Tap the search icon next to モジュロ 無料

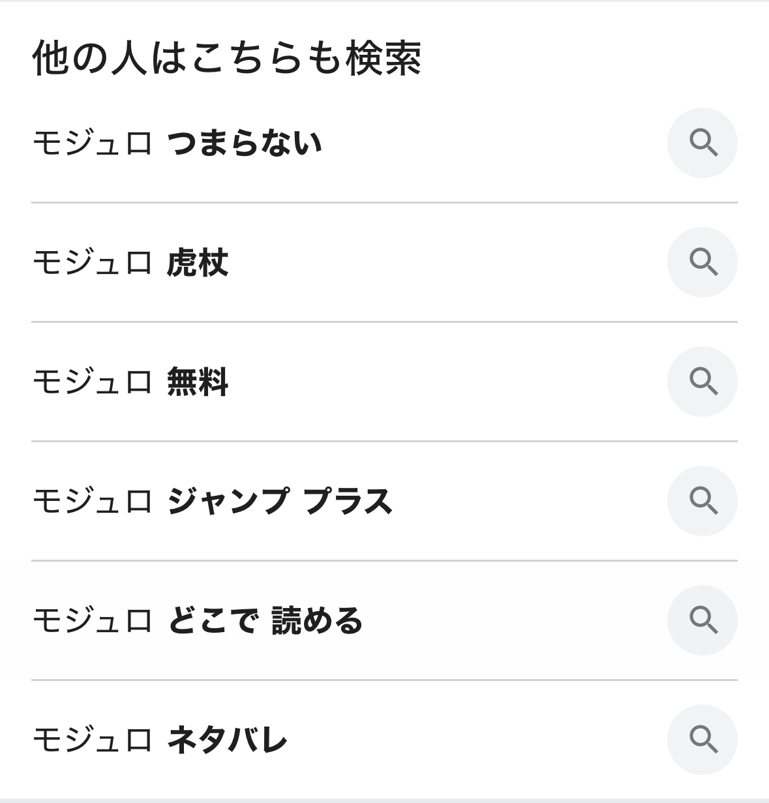(702, 382)
